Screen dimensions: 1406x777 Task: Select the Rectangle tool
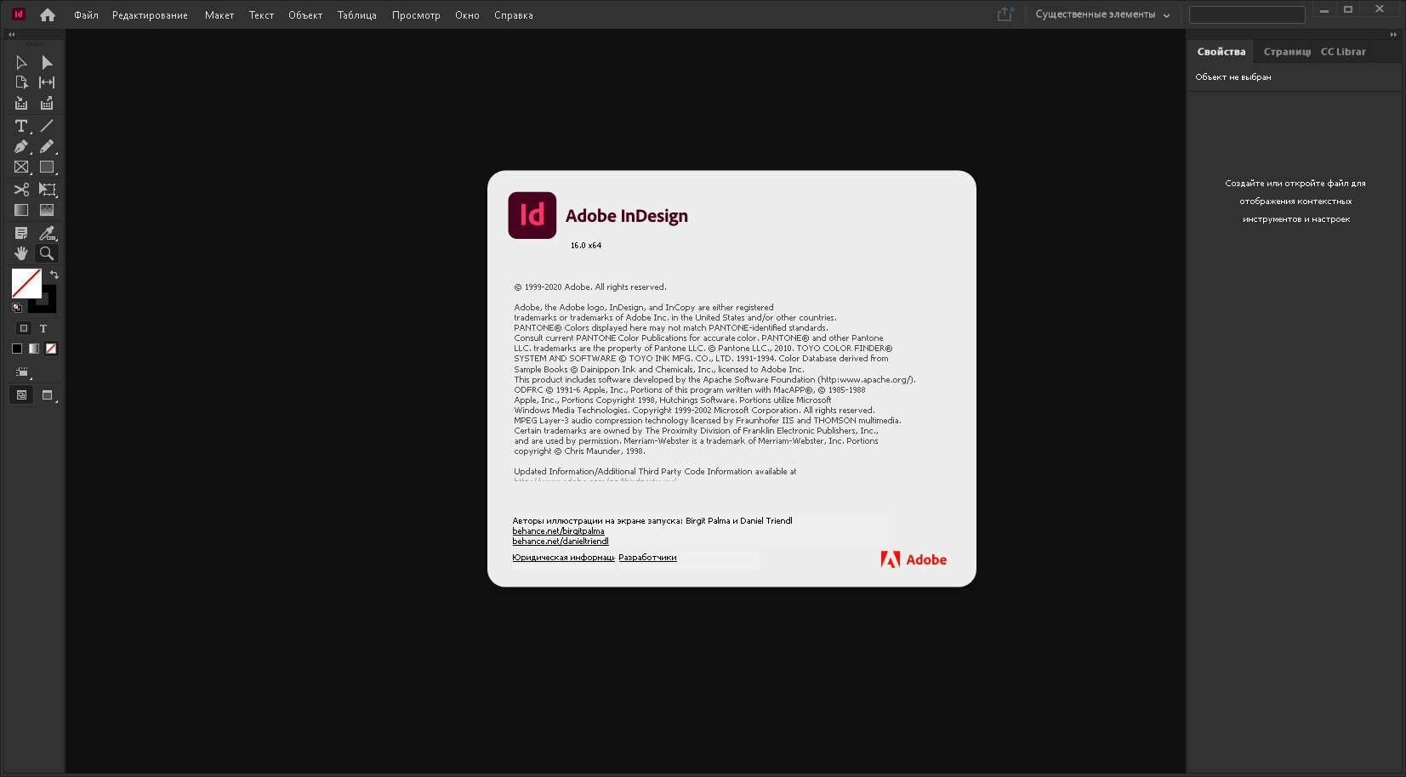point(47,167)
